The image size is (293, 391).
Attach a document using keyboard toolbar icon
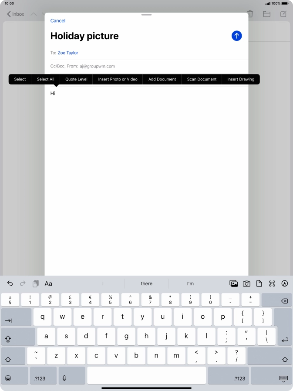point(259,283)
